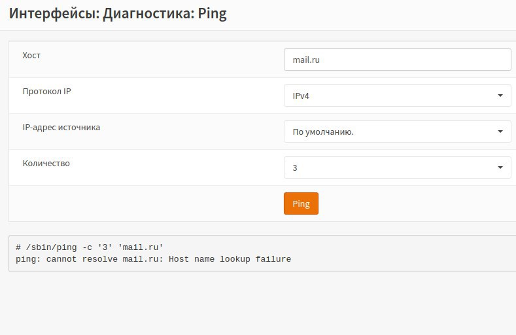The image size is (516, 335).
Task: Open the Протокол IP dropdown showing IPv4
Action: click(x=397, y=96)
